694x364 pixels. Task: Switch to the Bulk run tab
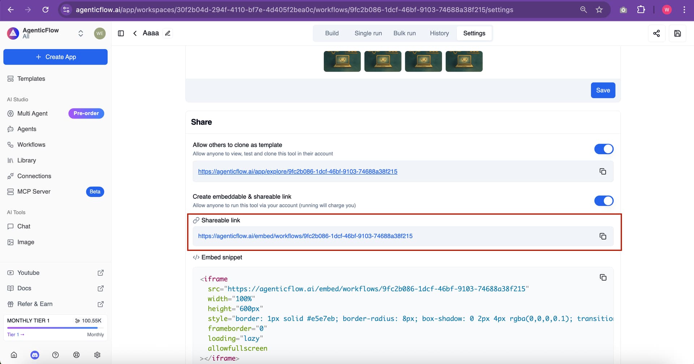click(x=404, y=33)
